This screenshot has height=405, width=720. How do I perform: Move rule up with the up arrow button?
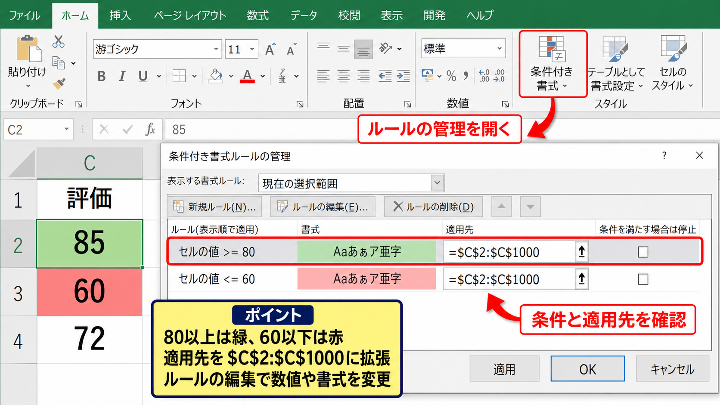[x=501, y=207]
